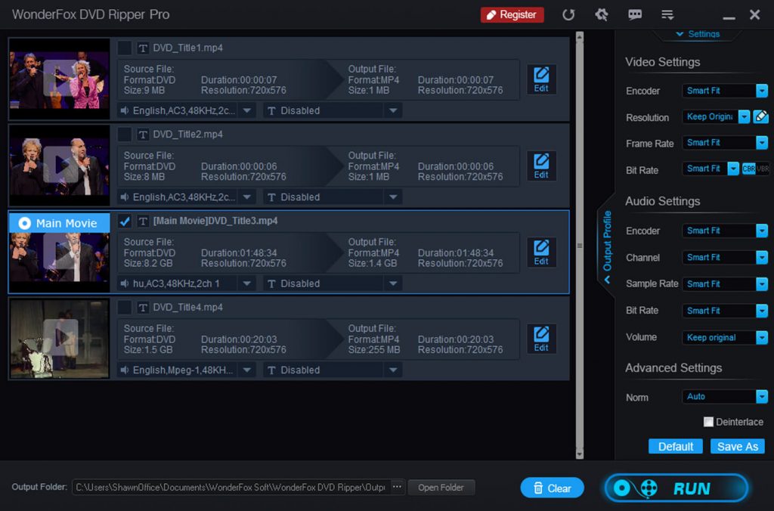Open the Edit panel for DVD_Title4.mp4
Screen dimensions: 774x511
[540, 339]
